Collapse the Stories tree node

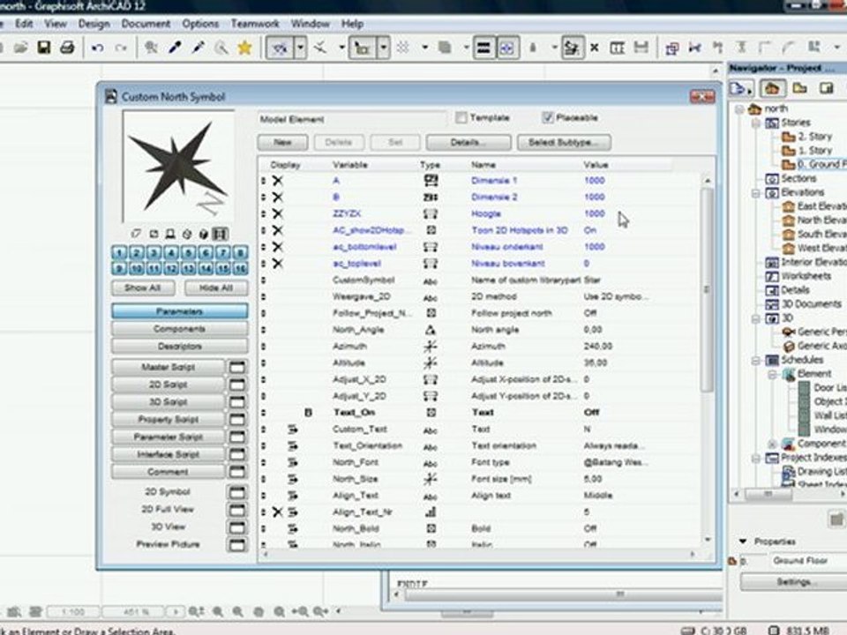756,123
